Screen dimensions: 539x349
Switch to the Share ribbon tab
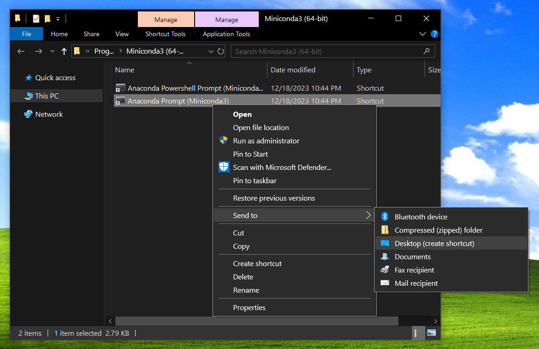click(92, 34)
